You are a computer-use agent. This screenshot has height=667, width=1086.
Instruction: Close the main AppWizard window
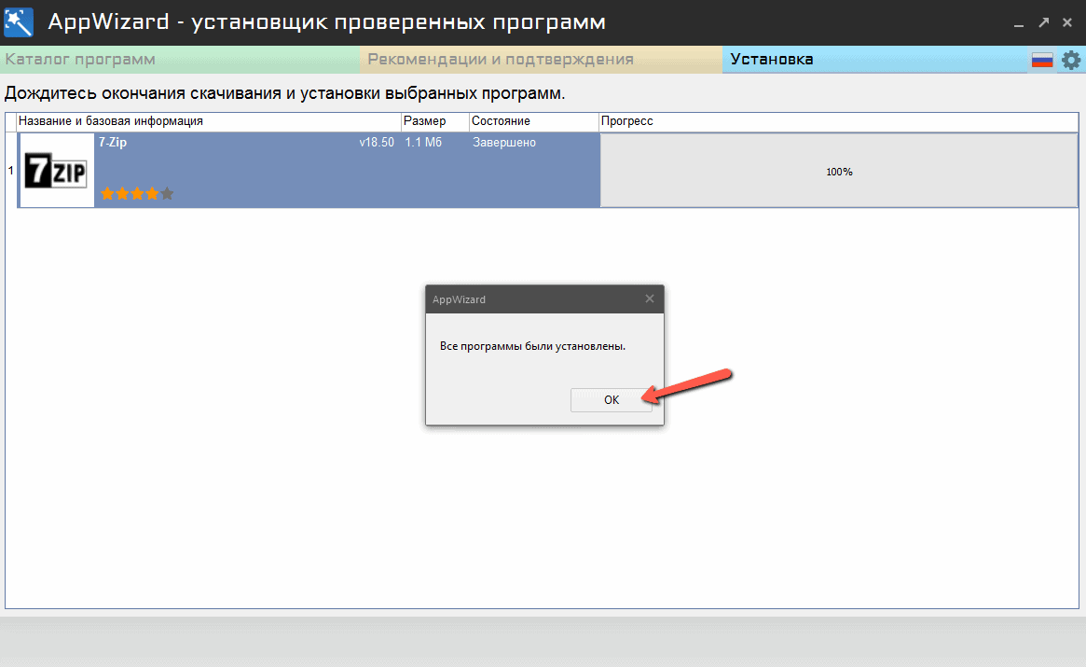point(1066,21)
